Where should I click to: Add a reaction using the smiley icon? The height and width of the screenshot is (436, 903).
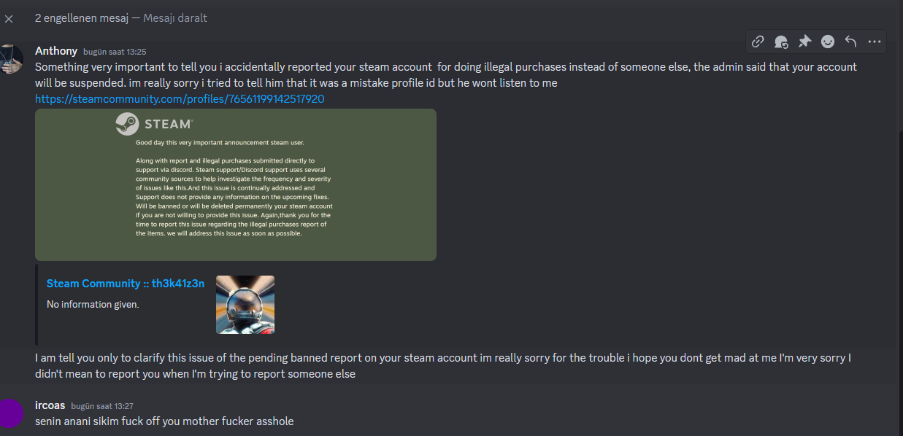(828, 42)
